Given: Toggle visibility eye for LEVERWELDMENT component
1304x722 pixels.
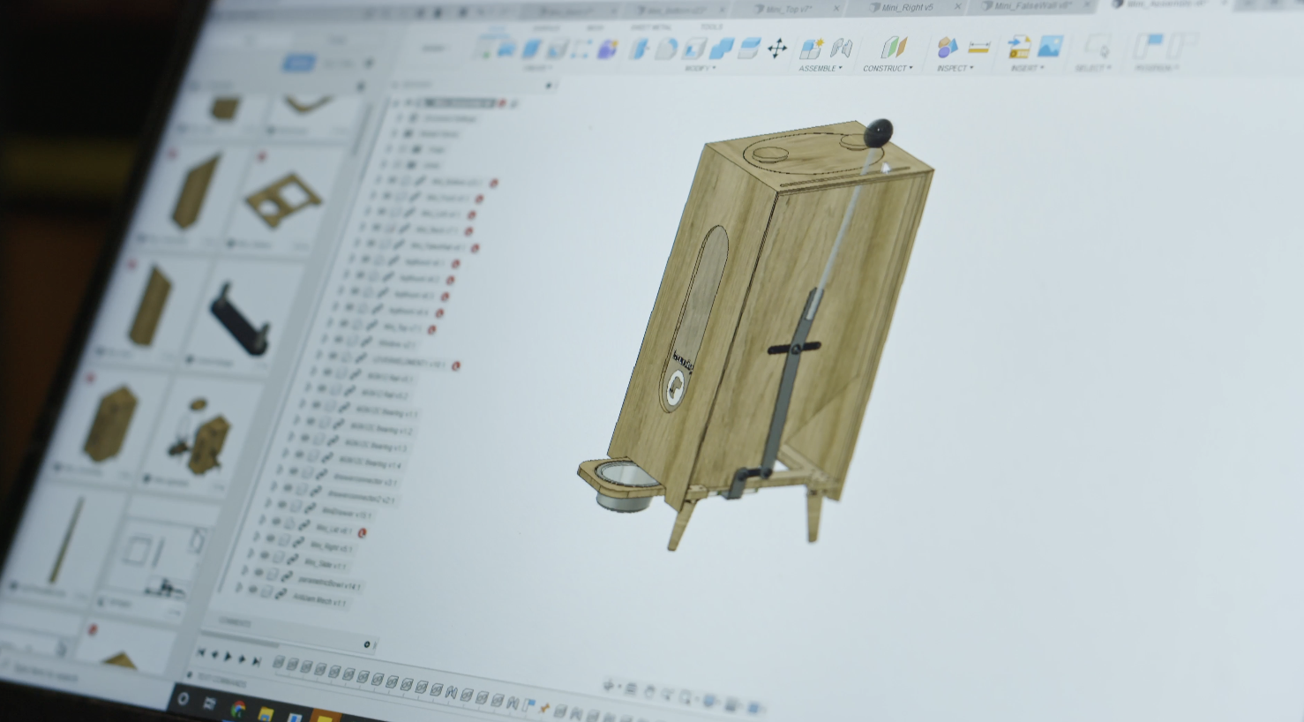Looking at the screenshot, I should click(x=333, y=357).
